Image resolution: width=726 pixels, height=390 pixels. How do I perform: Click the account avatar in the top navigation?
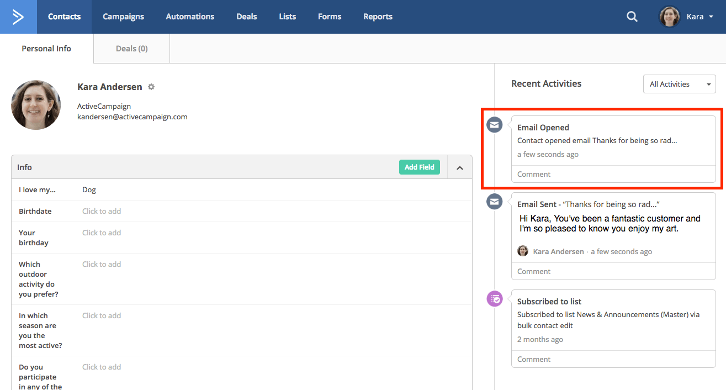pos(670,17)
